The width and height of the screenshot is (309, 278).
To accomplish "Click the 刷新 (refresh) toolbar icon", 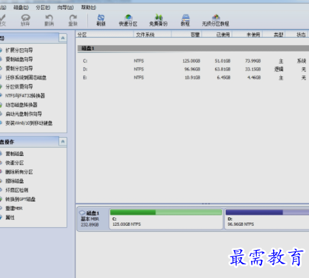I will coord(101,20).
